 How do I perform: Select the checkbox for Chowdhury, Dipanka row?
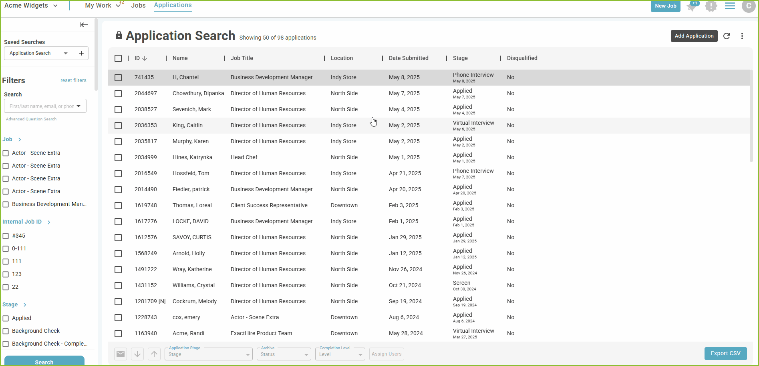118,94
